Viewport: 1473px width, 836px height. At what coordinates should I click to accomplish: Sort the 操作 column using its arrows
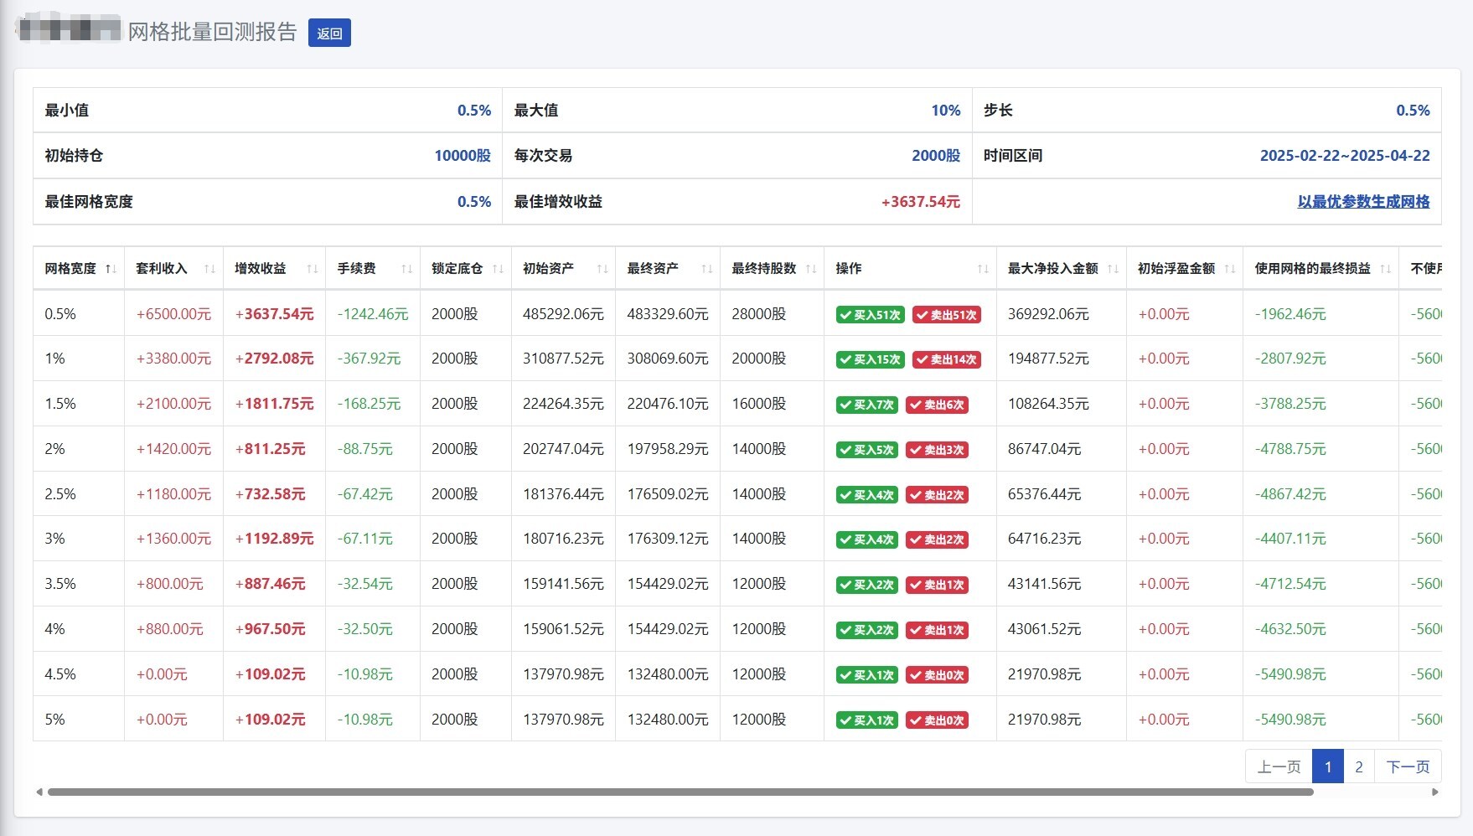(983, 269)
